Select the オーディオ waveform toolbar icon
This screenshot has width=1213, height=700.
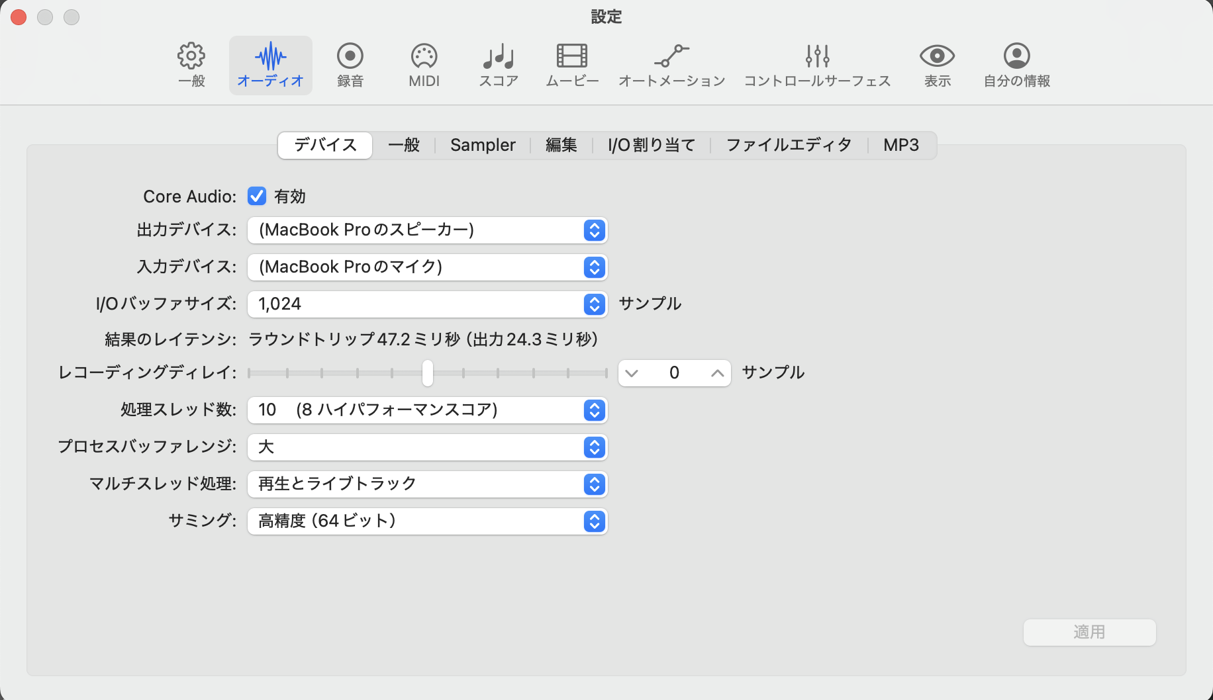(x=271, y=65)
